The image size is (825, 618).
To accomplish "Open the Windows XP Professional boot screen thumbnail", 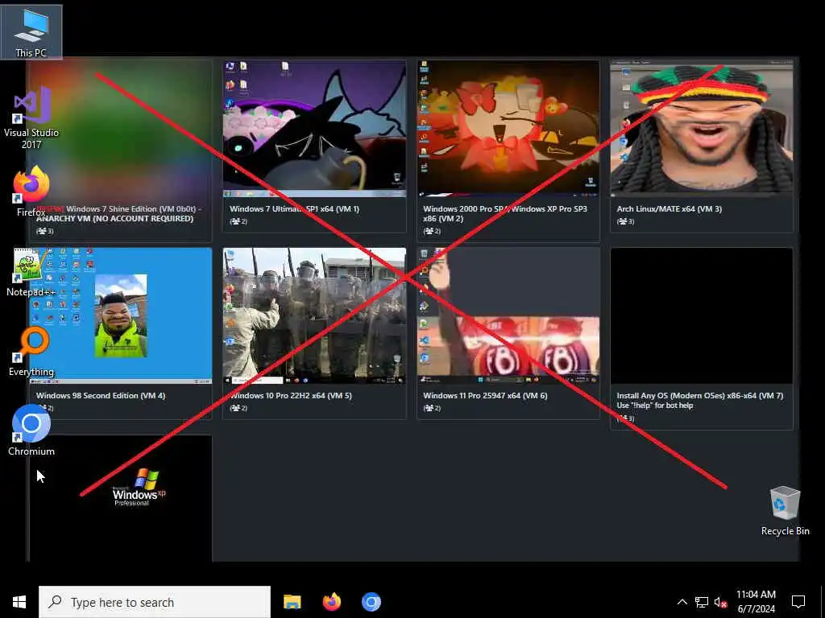I will coord(121,498).
